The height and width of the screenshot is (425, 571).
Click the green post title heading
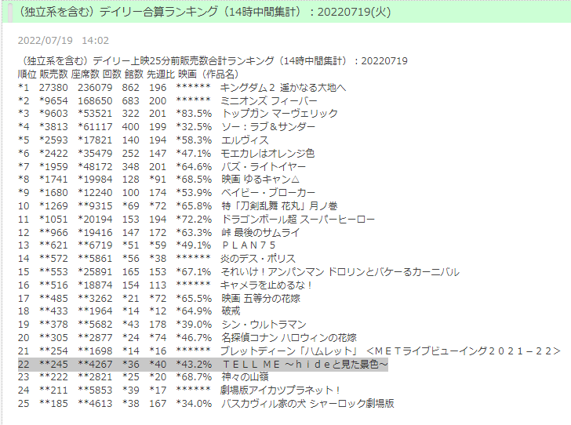tap(204, 12)
